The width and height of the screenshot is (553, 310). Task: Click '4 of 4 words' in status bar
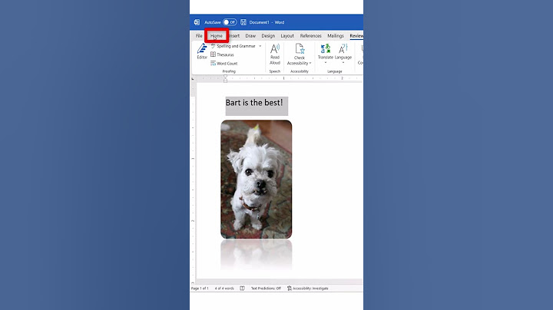(x=224, y=289)
